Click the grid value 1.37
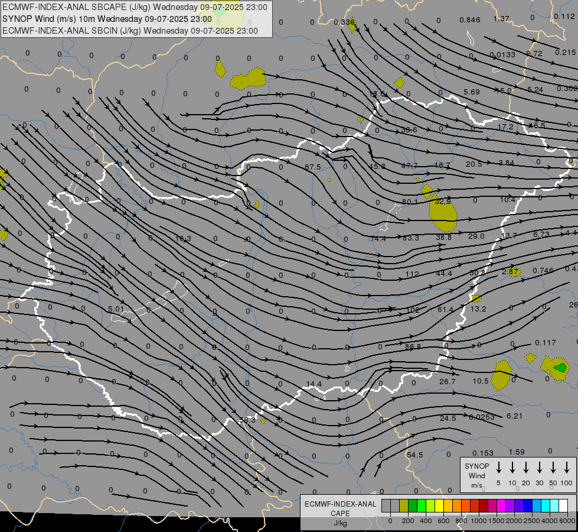The image size is (578, 532). (501, 18)
